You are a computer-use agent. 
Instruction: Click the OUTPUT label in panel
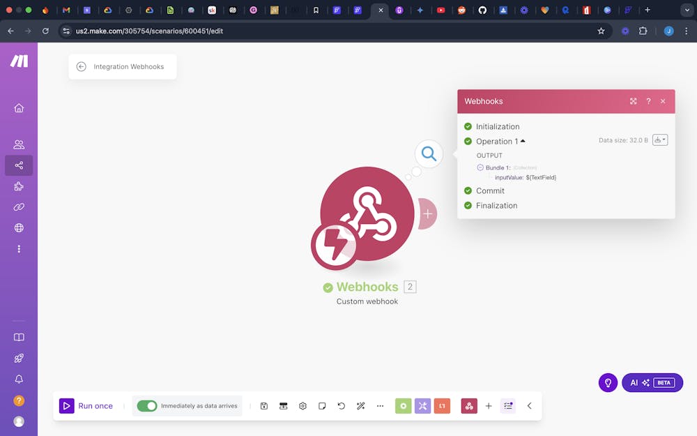click(x=489, y=156)
